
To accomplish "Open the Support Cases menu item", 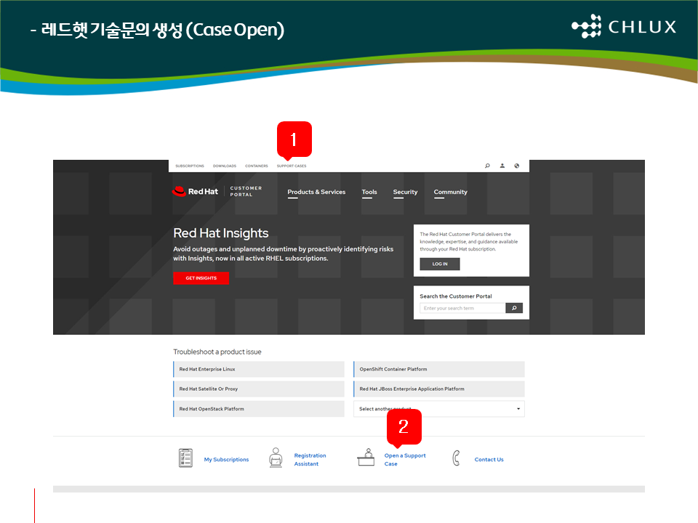I will [x=292, y=166].
